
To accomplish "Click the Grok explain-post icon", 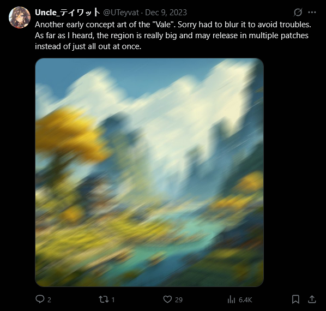I will click(298, 12).
